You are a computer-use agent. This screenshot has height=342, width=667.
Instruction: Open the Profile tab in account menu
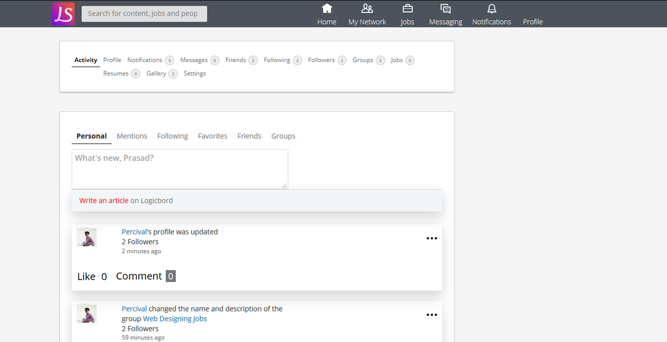click(x=112, y=60)
